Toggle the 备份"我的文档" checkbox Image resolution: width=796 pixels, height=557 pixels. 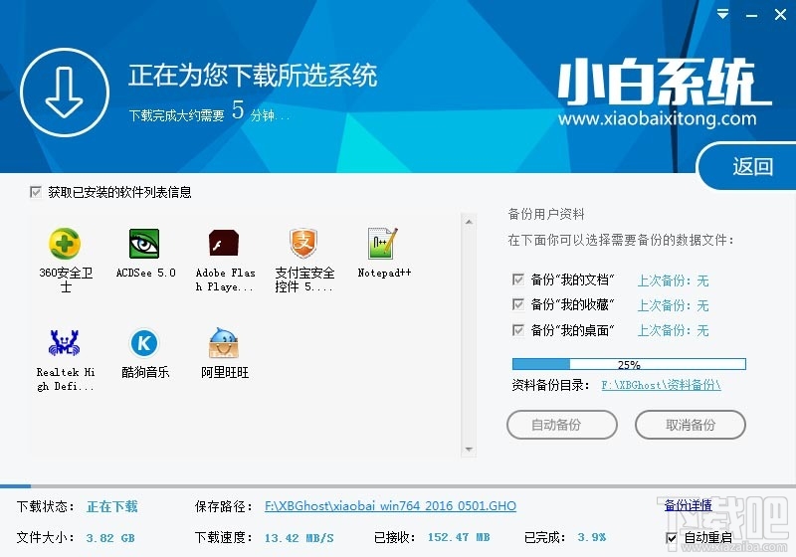click(517, 279)
